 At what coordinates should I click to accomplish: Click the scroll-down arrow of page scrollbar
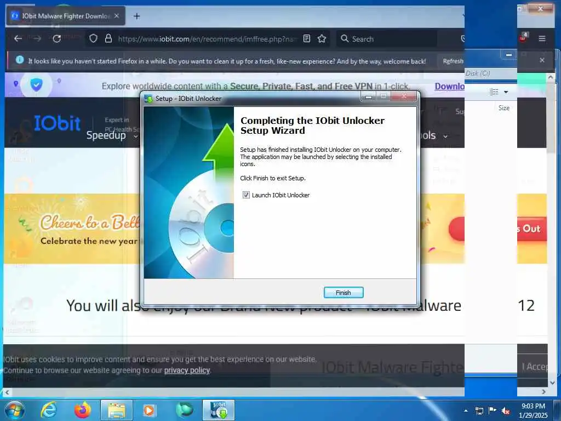[x=552, y=383]
